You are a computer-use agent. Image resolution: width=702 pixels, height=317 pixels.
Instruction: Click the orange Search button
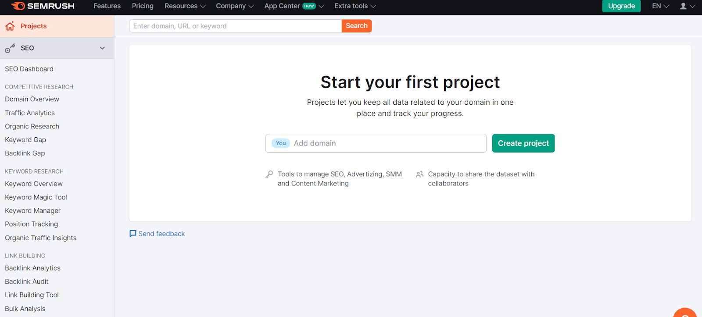[x=357, y=26]
